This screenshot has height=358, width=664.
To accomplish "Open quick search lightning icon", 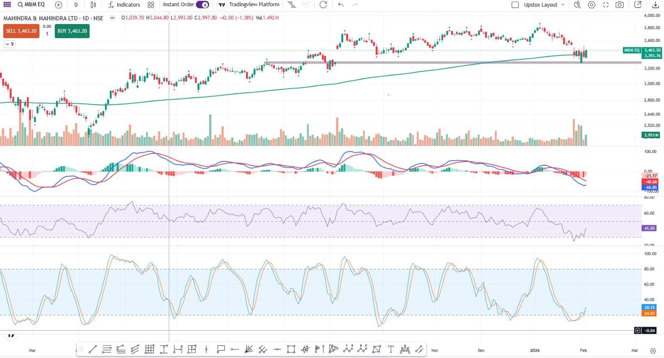I will [577, 5].
